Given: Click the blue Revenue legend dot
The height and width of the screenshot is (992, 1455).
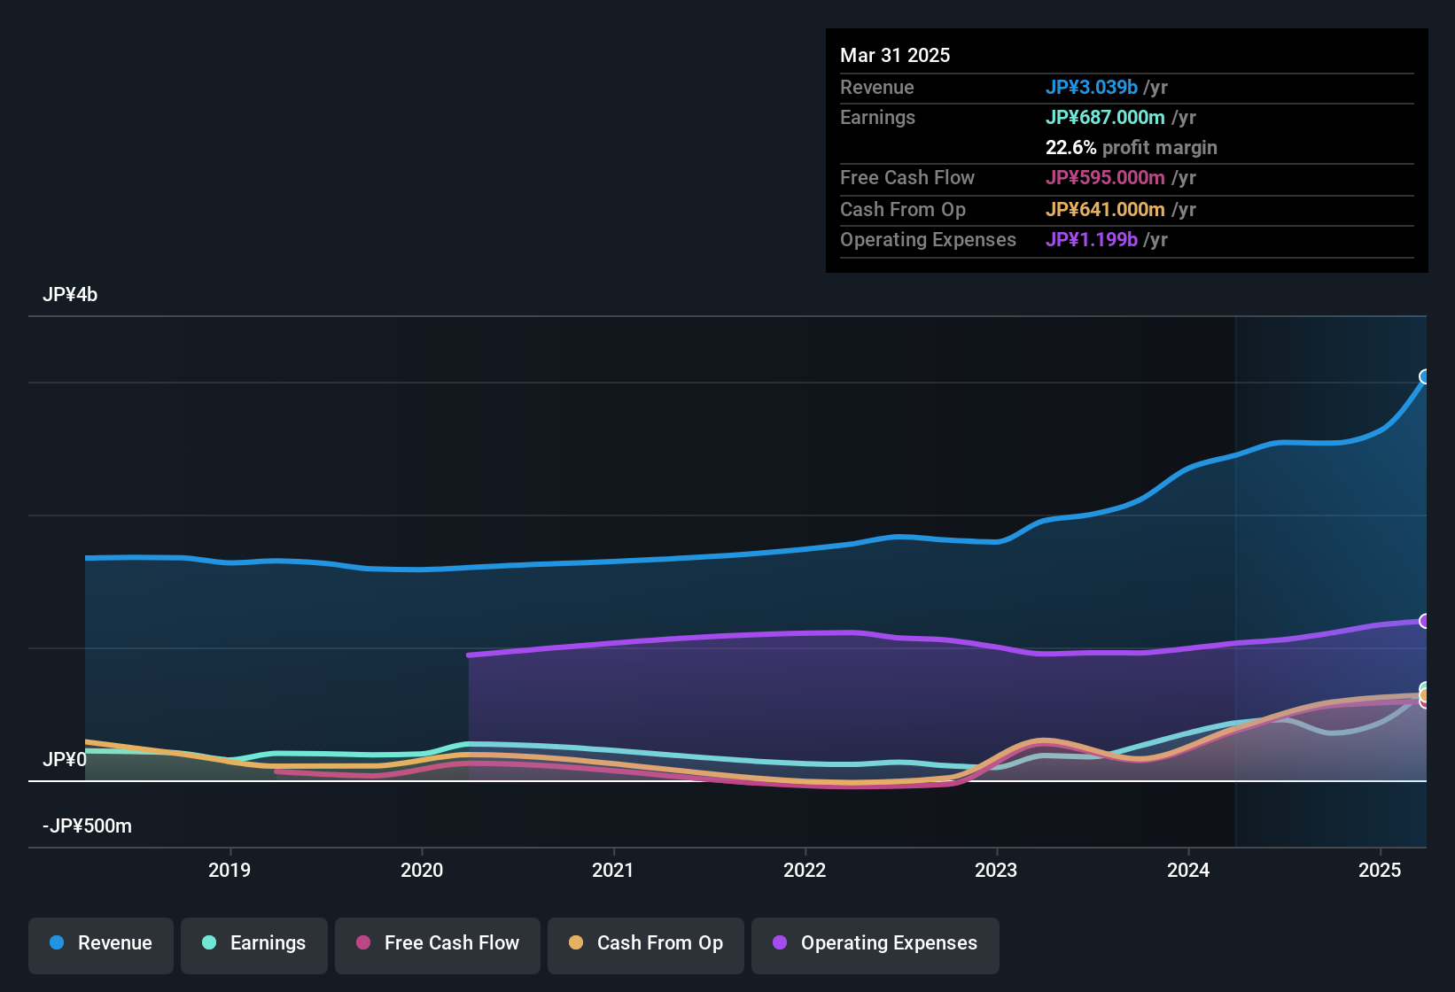Looking at the screenshot, I should [x=57, y=942].
